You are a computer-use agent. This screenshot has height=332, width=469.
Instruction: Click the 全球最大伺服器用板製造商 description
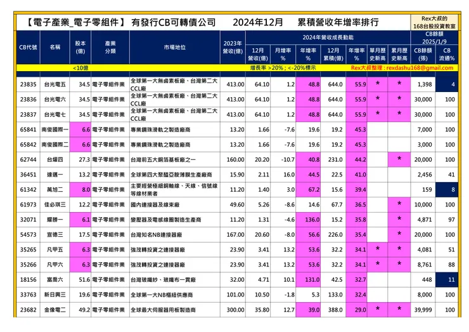tap(163, 310)
